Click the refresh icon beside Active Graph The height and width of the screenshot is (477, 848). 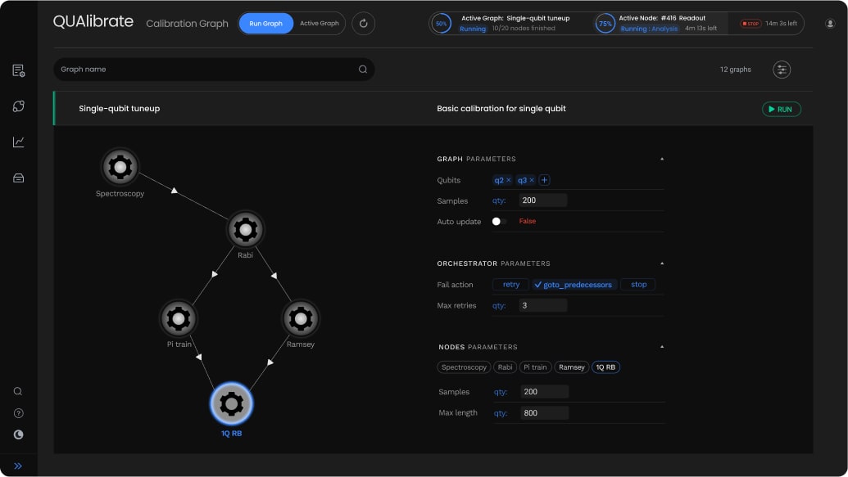tap(364, 24)
